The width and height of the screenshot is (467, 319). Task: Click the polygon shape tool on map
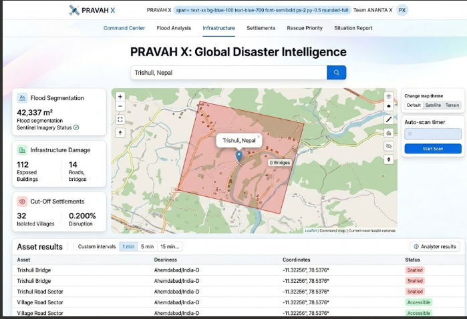click(x=389, y=133)
